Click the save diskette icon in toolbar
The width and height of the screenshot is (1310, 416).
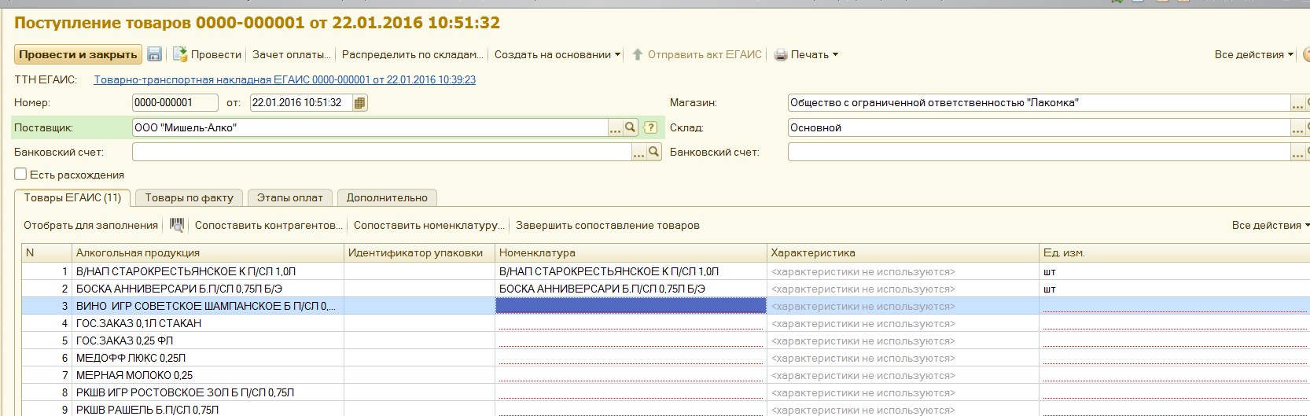pos(155,54)
